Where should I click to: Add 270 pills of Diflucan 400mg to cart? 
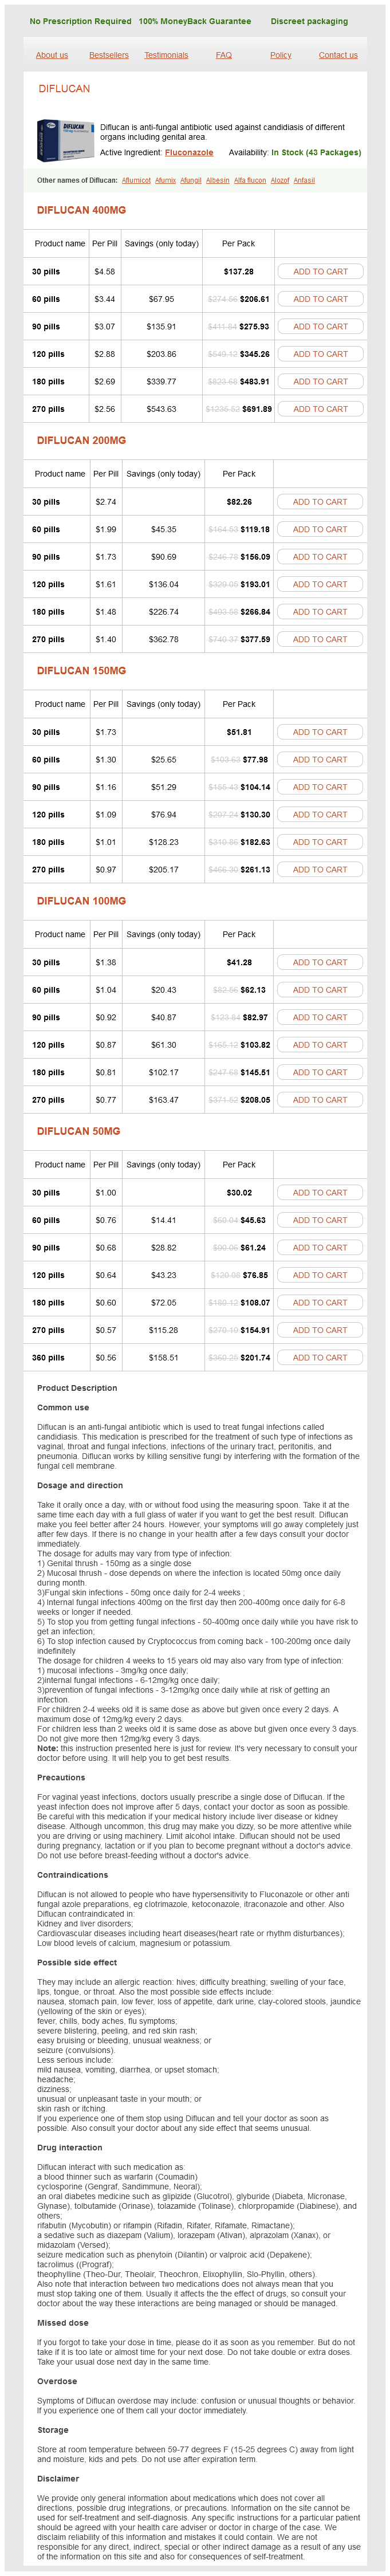pos(320,409)
